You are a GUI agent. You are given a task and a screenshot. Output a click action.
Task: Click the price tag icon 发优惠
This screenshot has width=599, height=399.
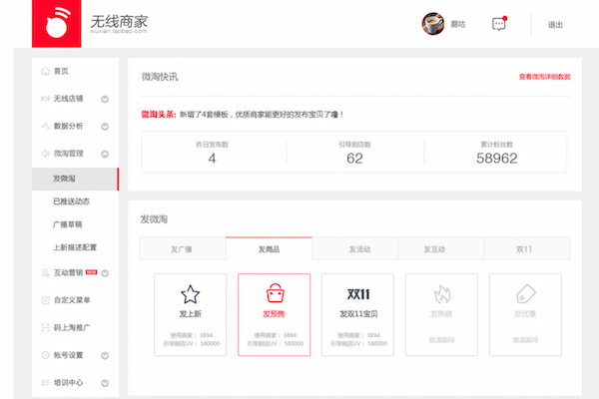coord(526,294)
